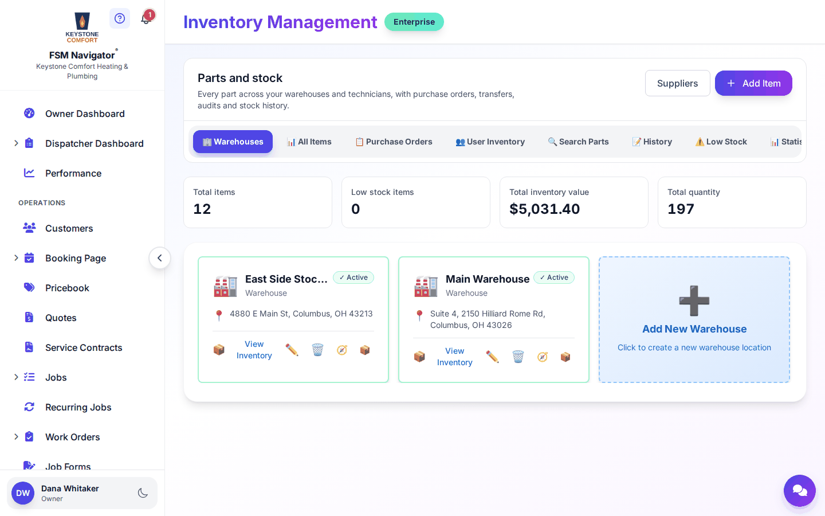Open Pricebook tag icon
Screen dimensions: 825x516
(29, 287)
